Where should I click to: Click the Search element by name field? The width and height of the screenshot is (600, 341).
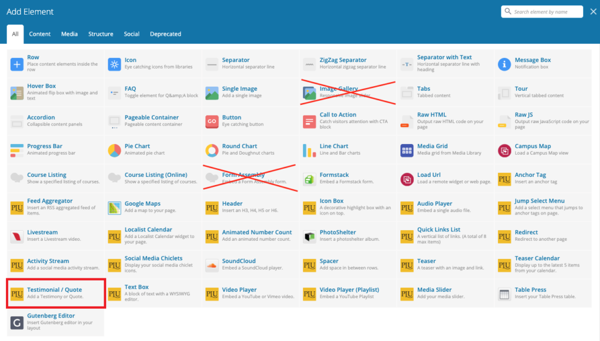pyautogui.click(x=542, y=12)
